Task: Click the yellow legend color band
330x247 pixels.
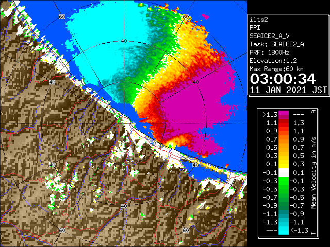Action: 284,164
